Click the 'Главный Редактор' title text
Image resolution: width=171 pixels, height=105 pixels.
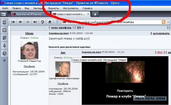tap(29, 61)
